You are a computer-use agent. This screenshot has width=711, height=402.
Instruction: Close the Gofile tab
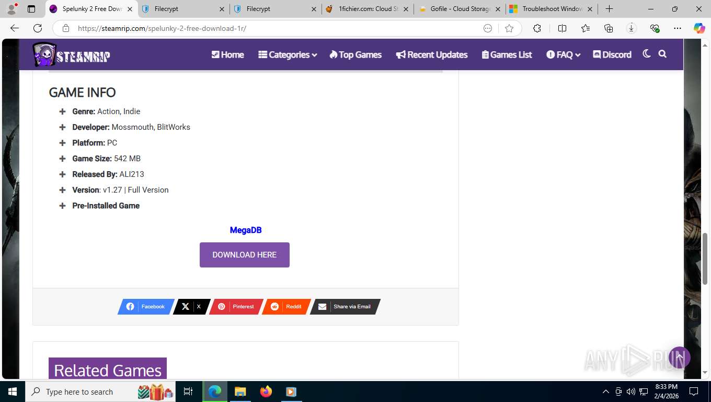coord(498,9)
